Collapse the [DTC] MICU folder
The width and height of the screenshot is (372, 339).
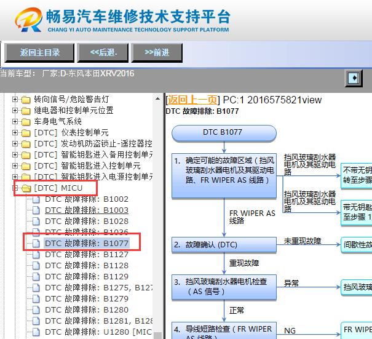(15, 188)
